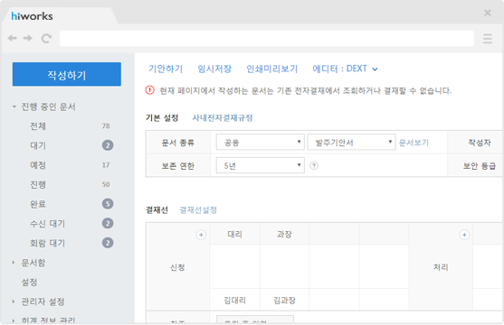Select 완료 in the sidebar

click(x=38, y=204)
